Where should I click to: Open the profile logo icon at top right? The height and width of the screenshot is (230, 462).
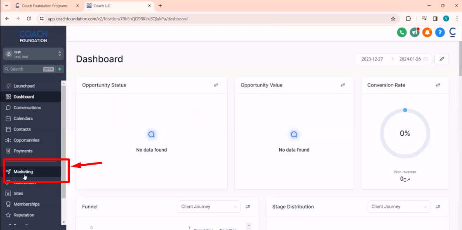453,33
